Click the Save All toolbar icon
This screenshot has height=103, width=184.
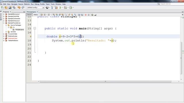coord(14,8)
